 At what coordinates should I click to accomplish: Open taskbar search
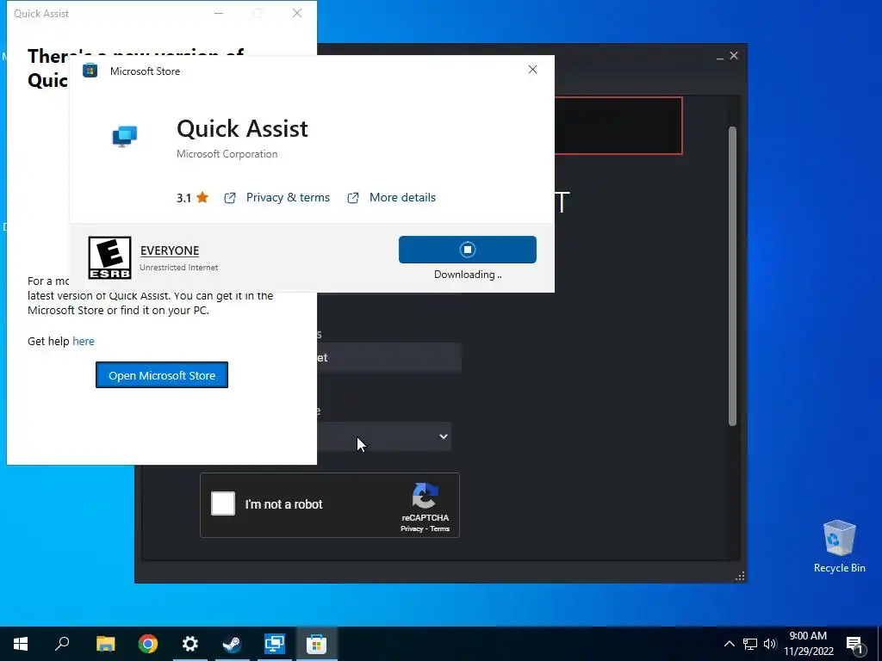coord(62,644)
